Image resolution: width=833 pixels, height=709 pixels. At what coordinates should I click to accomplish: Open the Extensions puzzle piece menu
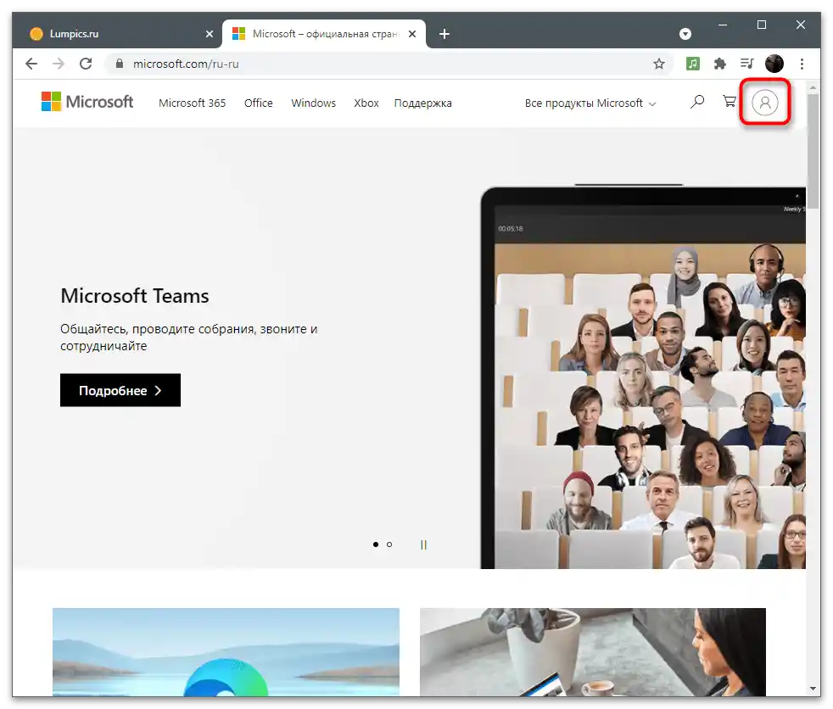(720, 64)
